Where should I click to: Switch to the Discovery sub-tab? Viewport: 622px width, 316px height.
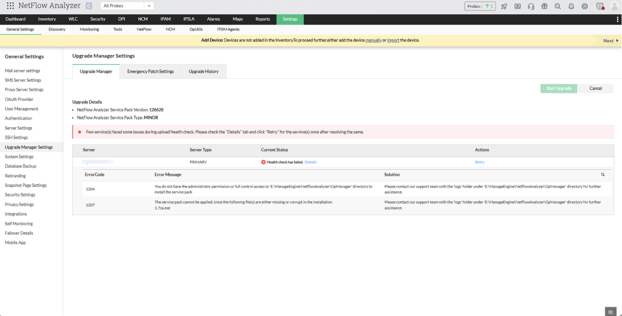pyautogui.click(x=57, y=29)
